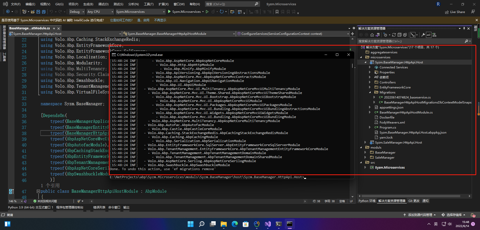
Task: Toggle auto-hide pin on Solution Explorer panel
Action: pyautogui.click(x=464, y=28)
